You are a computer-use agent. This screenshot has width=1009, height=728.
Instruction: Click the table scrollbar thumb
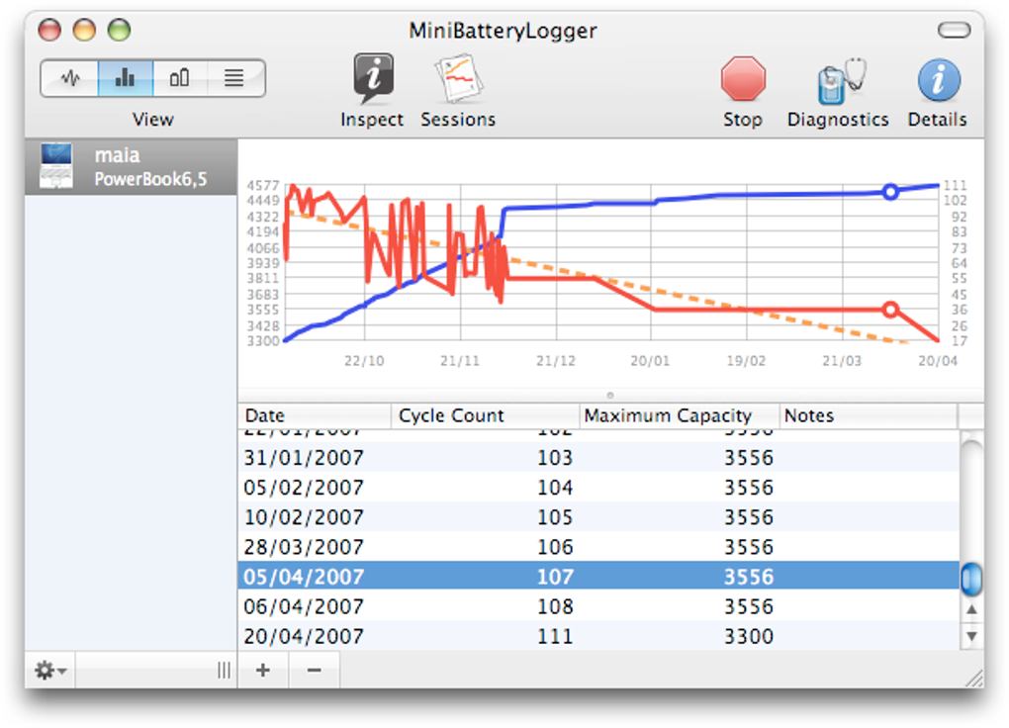tap(971, 578)
